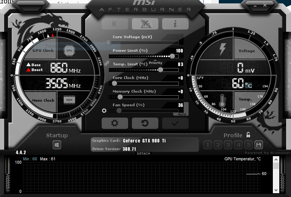Toggle the link icon between power and temp limit

point(107,63)
